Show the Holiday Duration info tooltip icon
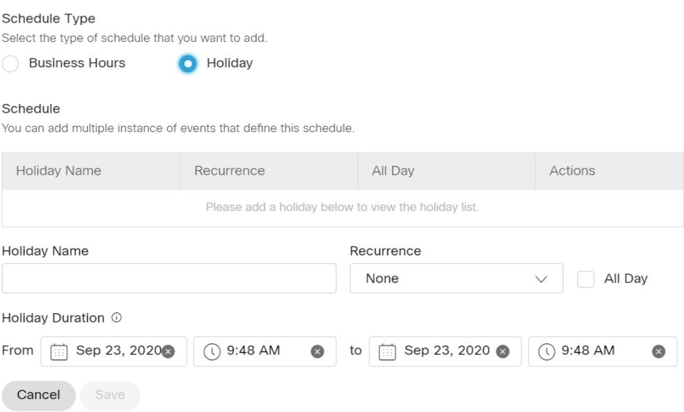The width and height of the screenshot is (684, 412). click(115, 318)
